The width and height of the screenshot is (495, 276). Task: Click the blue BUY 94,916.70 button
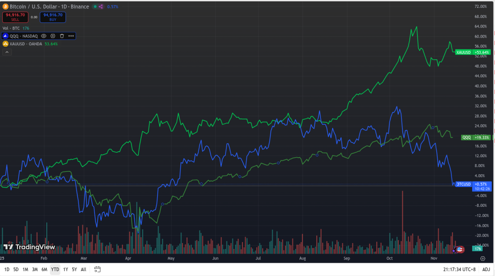pos(53,17)
